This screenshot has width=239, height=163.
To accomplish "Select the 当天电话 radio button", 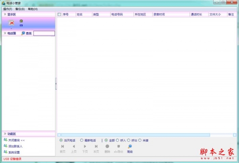I will (61, 140).
